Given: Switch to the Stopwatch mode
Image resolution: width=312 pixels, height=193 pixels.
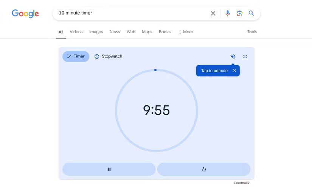Looking at the screenshot, I should (108, 56).
